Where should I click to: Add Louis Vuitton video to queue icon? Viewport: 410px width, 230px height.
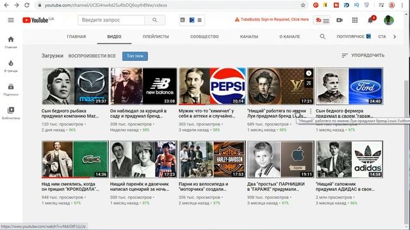point(309,83)
